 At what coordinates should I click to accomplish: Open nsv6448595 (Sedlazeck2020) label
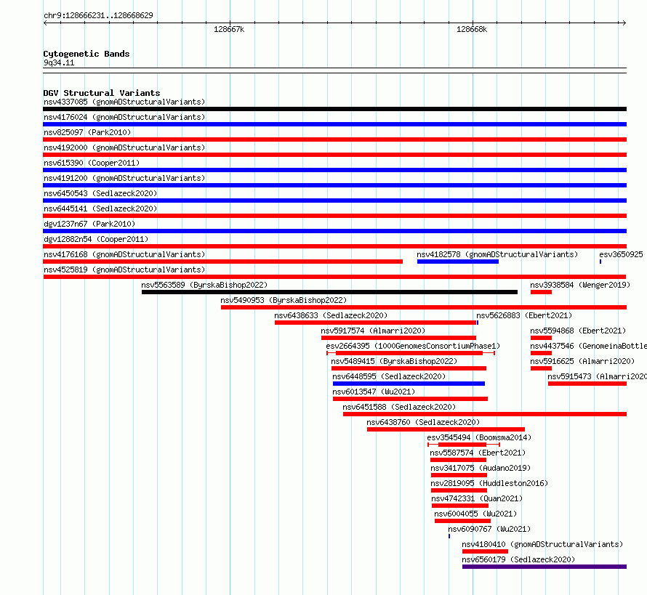tap(389, 376)
